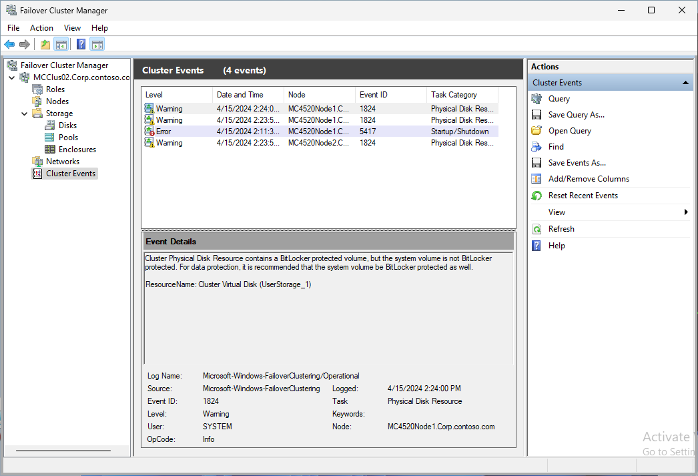Viewport: 698px width, 476px height.
Task: Open the Action menu
Action: 41,28
